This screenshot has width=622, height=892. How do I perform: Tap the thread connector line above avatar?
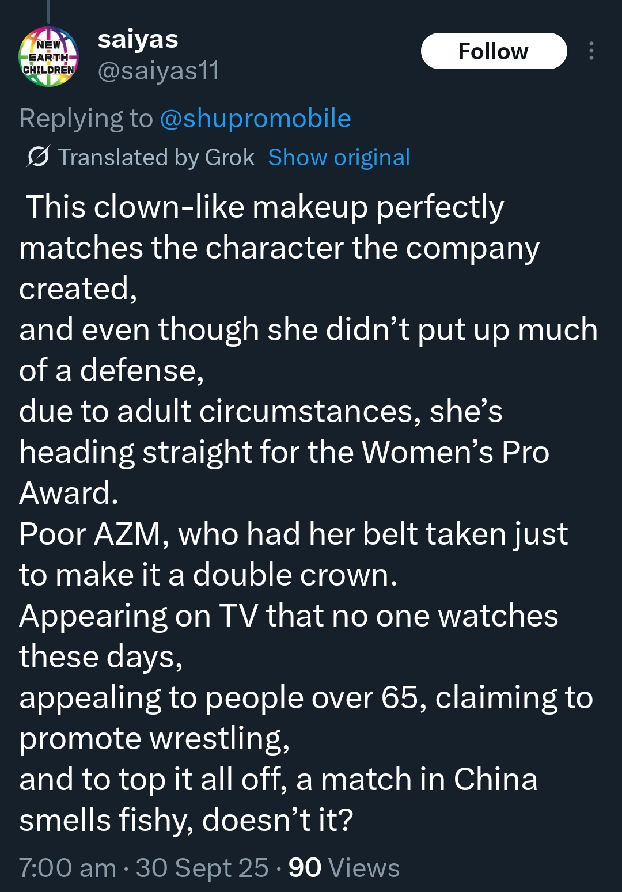[48, 12]
